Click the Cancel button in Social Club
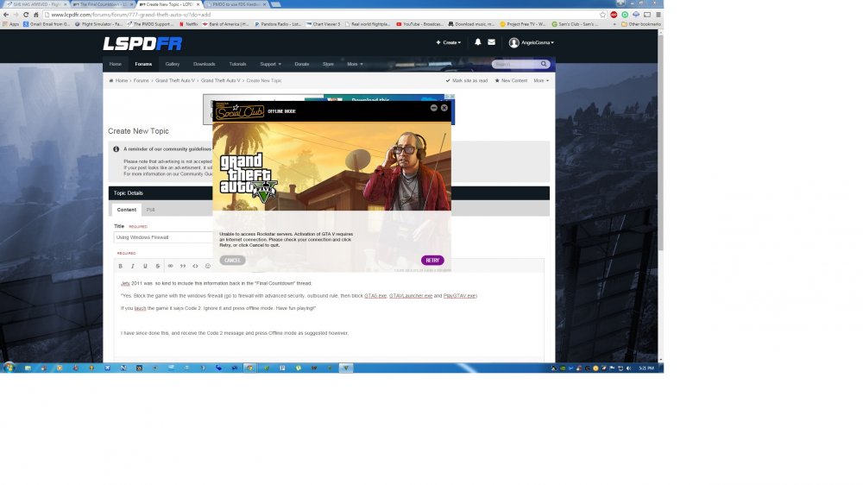This screenshot has width=863, height=485. 232,261
